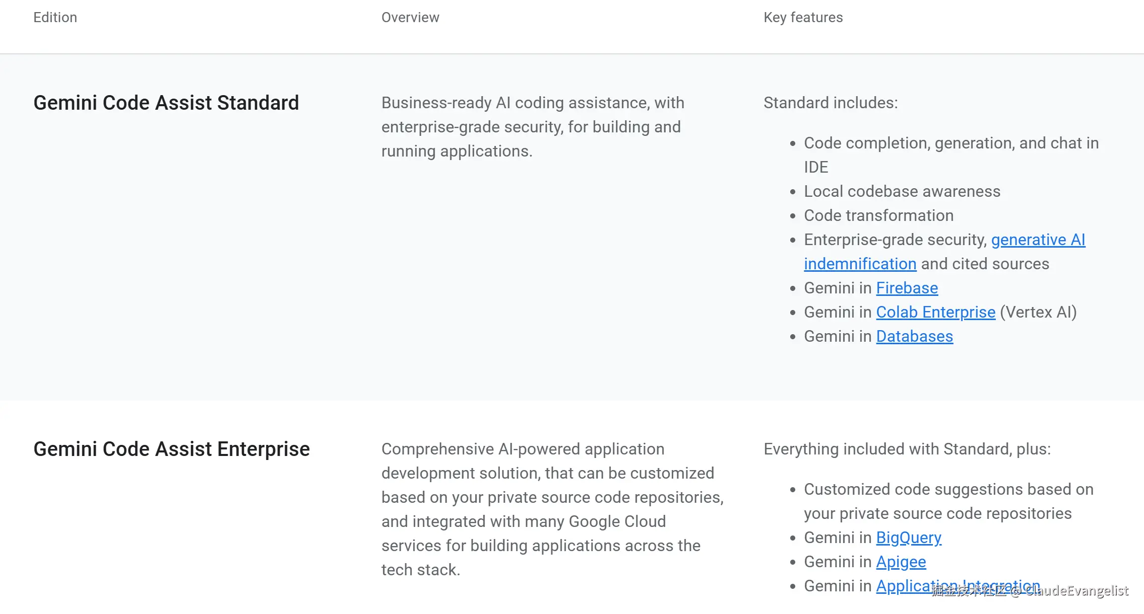
Task: Click the Key features column header
Action: pos(803,17)
